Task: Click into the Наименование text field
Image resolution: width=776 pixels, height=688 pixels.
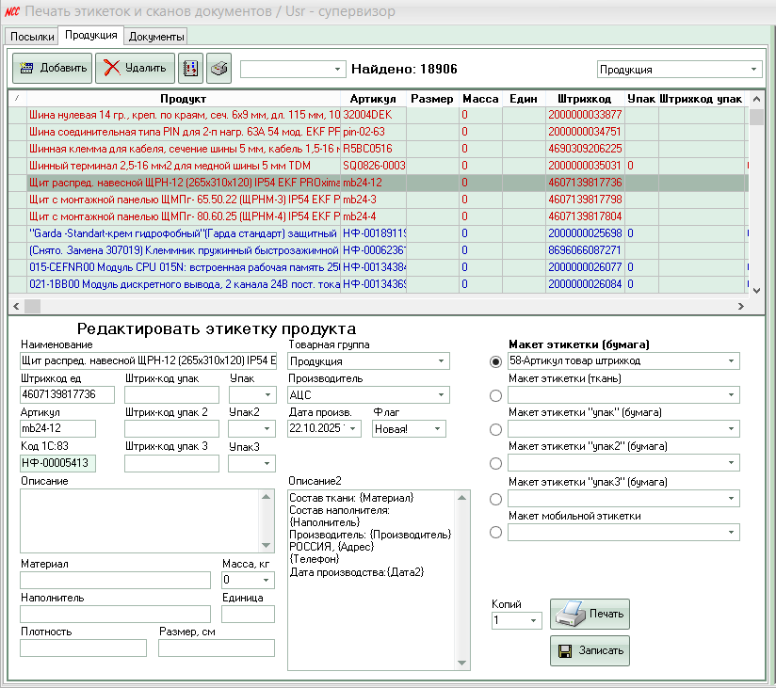Action: pos(148,361)
